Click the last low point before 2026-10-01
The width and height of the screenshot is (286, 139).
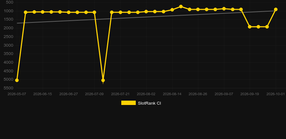(267, 27)
